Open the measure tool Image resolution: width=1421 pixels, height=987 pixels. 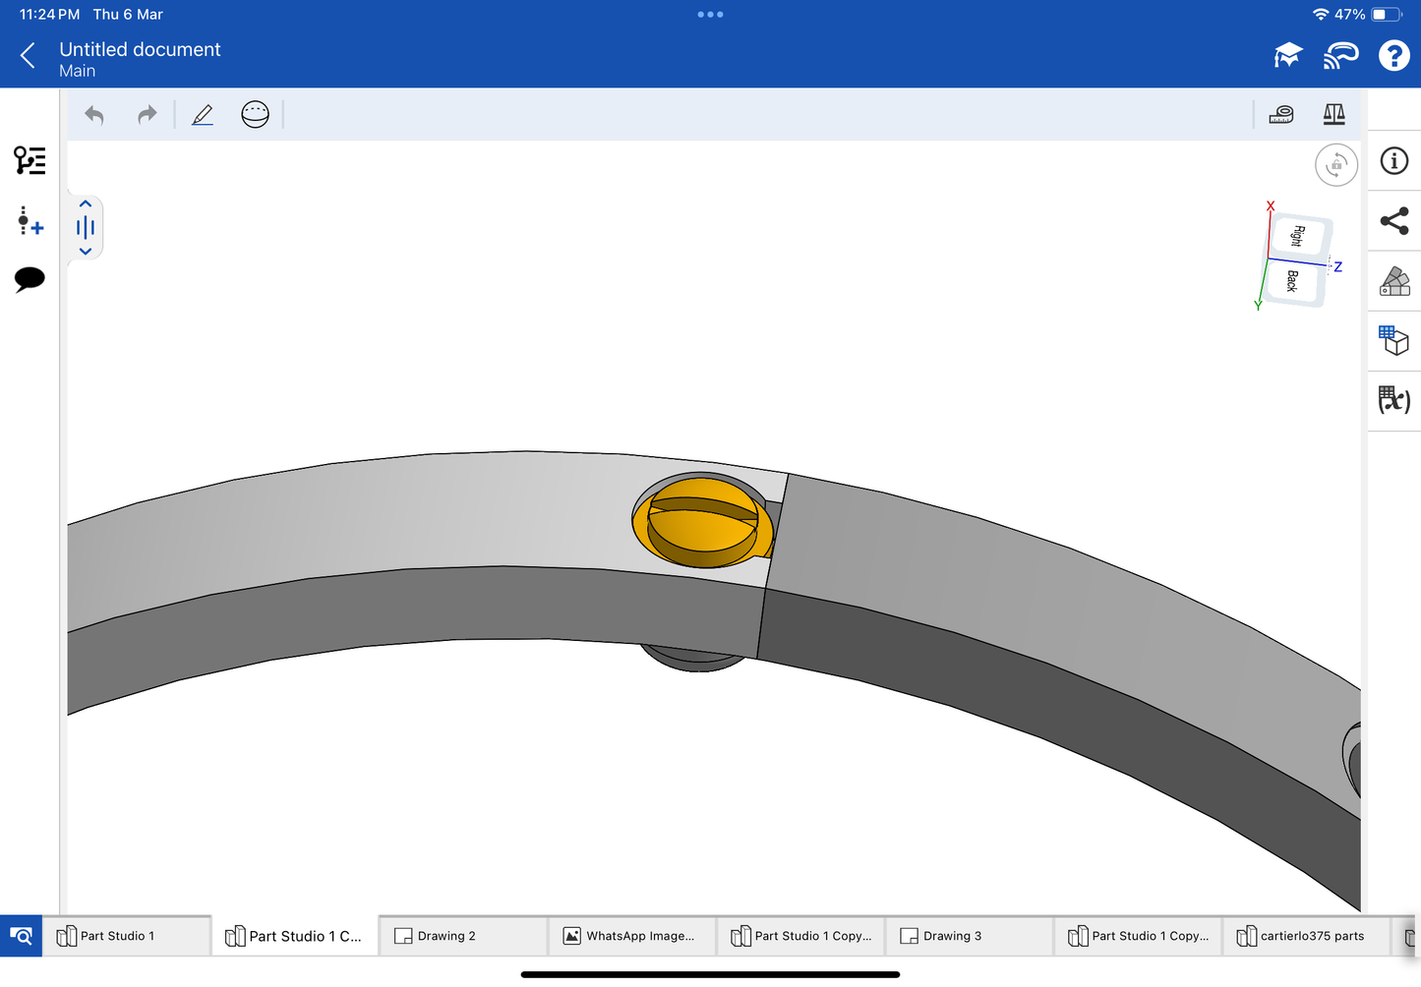[1280, 115]
